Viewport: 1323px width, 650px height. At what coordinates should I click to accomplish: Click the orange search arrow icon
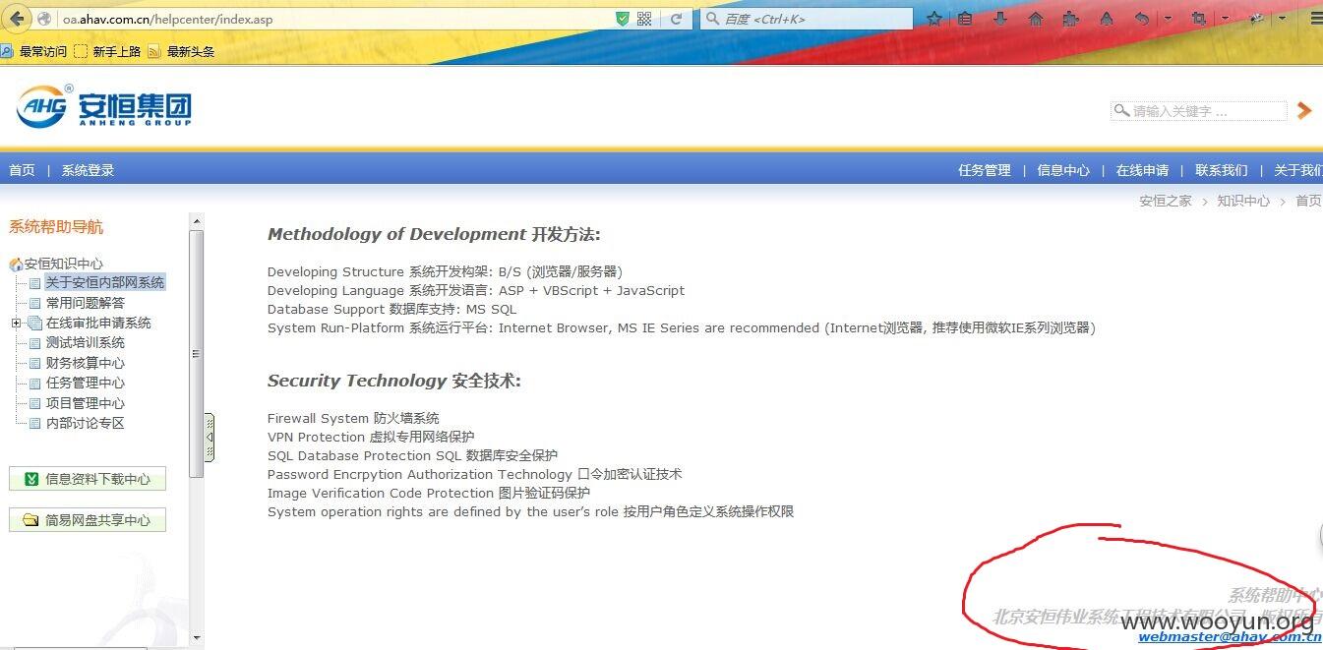[x=1304, y=110]
